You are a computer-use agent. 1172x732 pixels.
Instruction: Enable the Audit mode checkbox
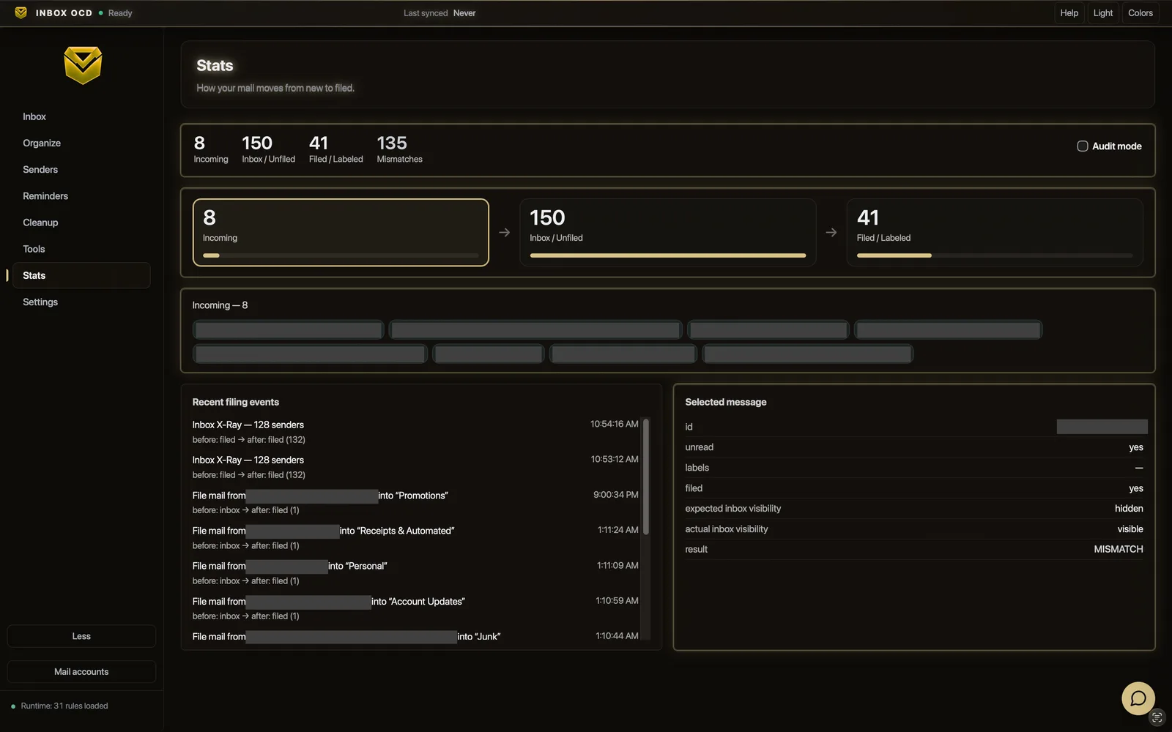point(1082,146)
